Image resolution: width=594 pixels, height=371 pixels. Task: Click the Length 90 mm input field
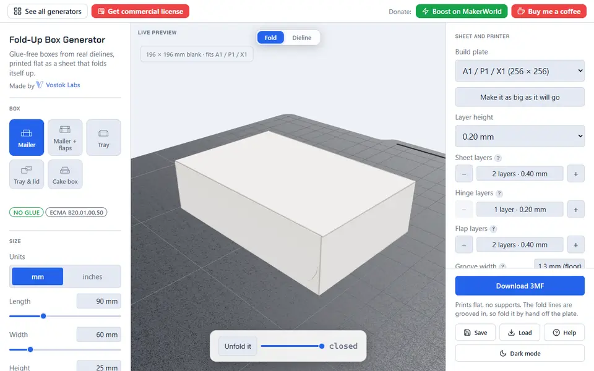coord(99,301)
